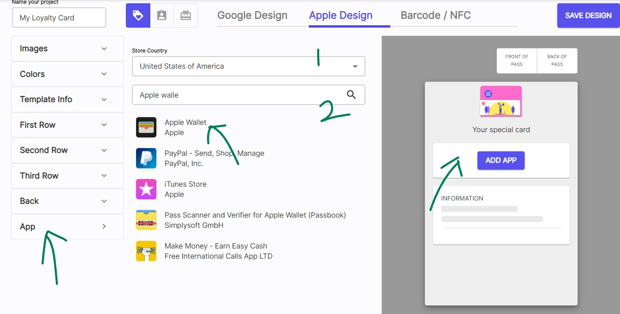
Task: Click the PayPal app icon
Action: [x=146, y=158]
